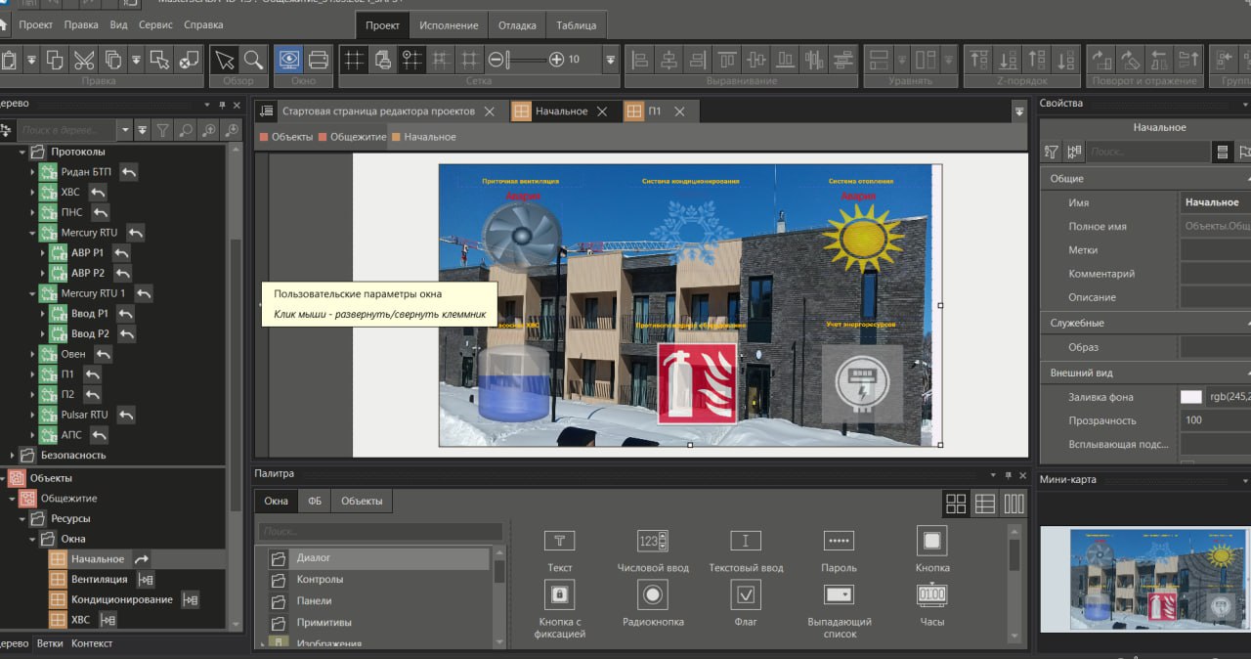Viewport: 1251px width, 659px height.
Task: Click the search magnifier icon next to the tree filter
Action: (186, 129)
